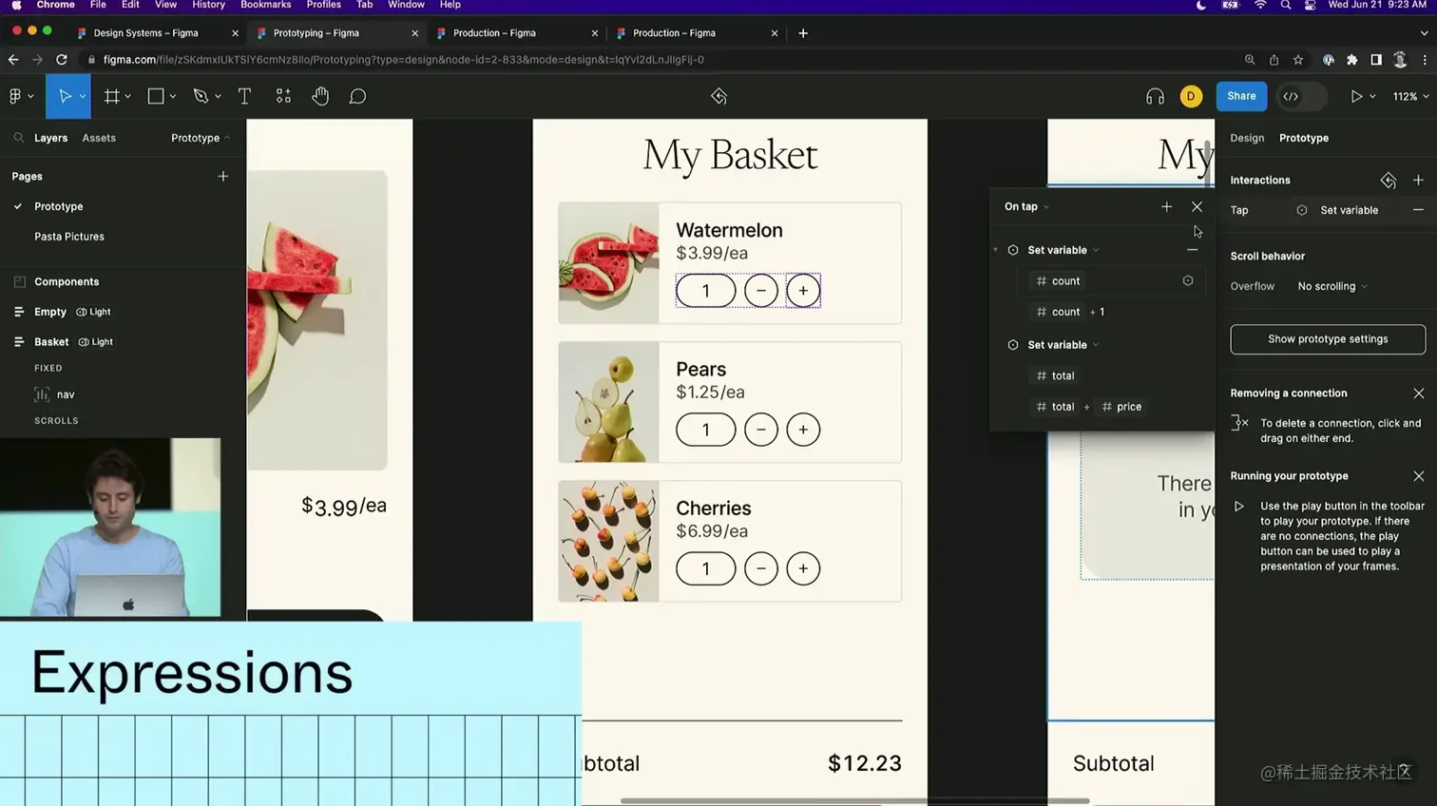This screenshot has height=806, width=1437.
Task: Select the Comment tool
Action: 357,96
